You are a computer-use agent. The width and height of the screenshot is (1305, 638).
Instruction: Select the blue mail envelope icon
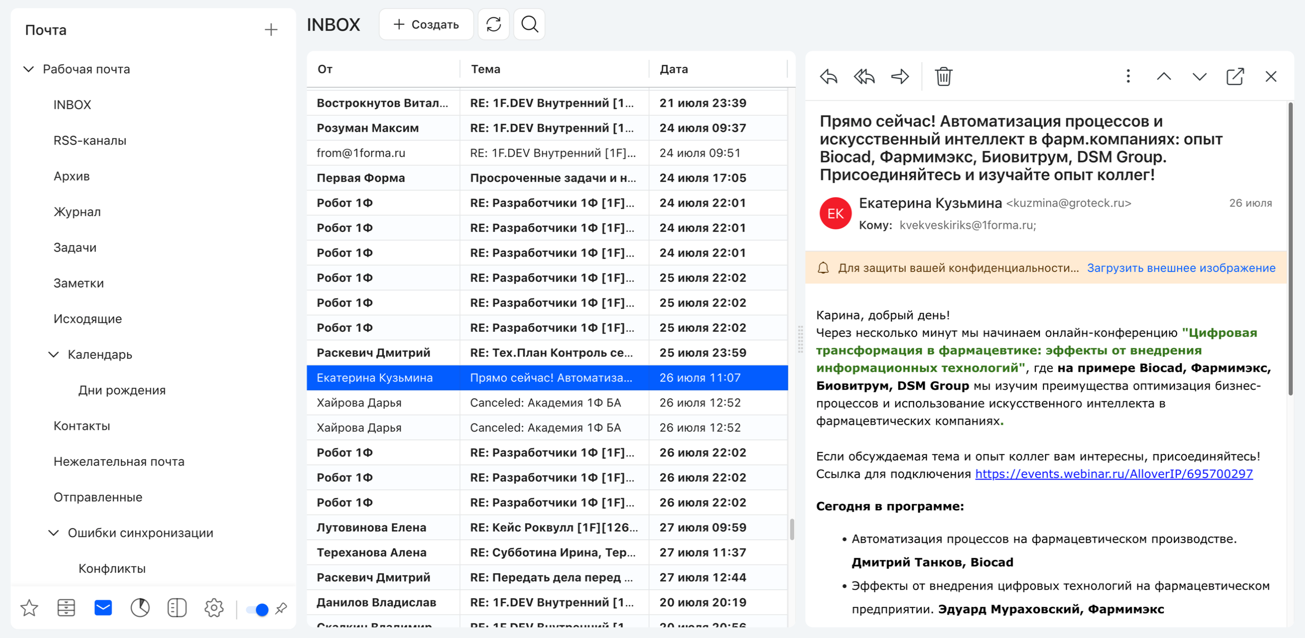[103, 608]
